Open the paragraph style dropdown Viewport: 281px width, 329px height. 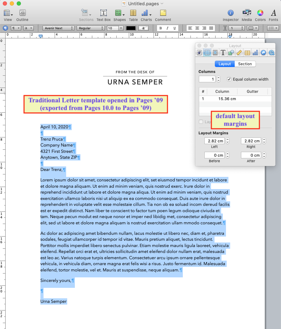(x=16, y=28)
